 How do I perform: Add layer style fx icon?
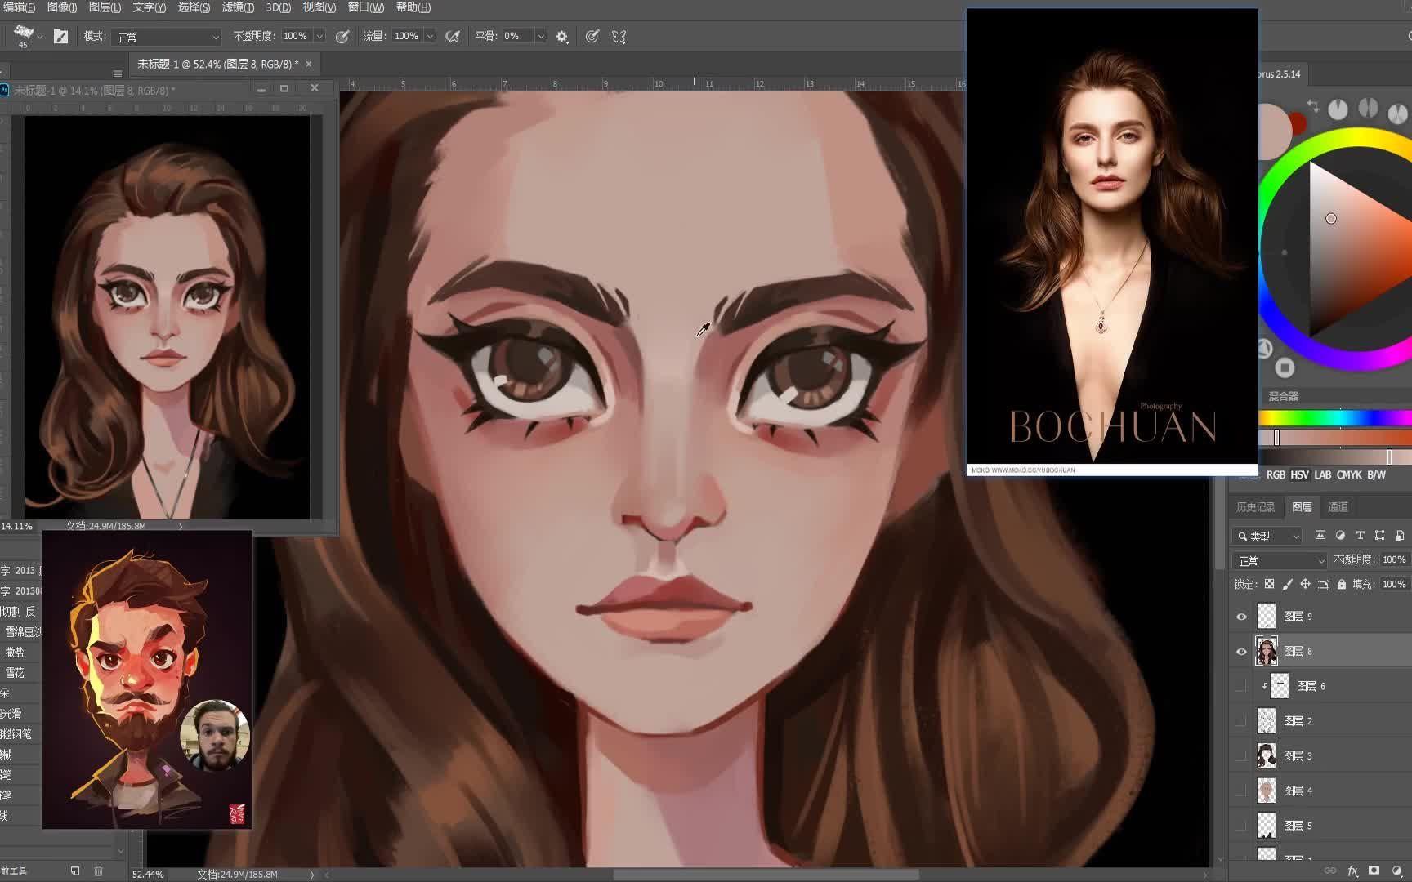(1352, 871)
